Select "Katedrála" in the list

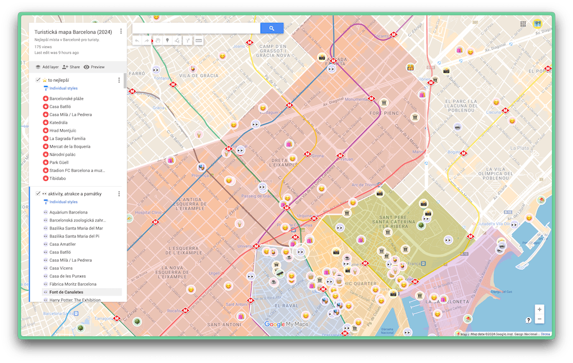click(58, 123)
